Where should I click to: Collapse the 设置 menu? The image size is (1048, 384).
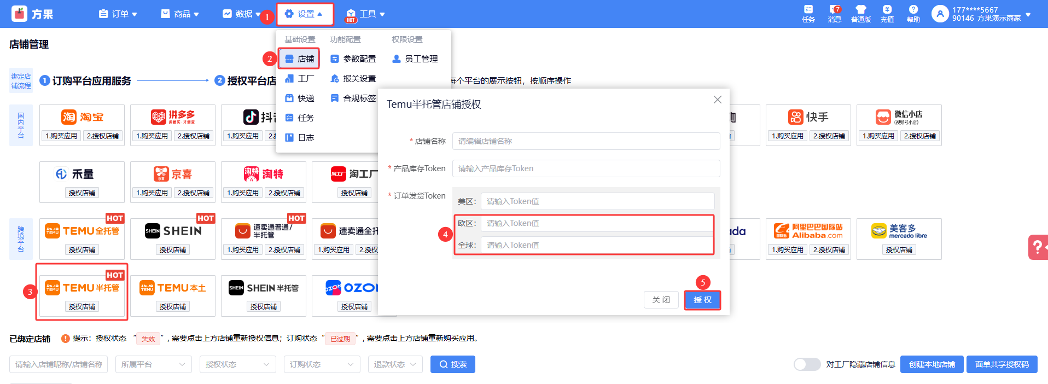tap(305, 14)
